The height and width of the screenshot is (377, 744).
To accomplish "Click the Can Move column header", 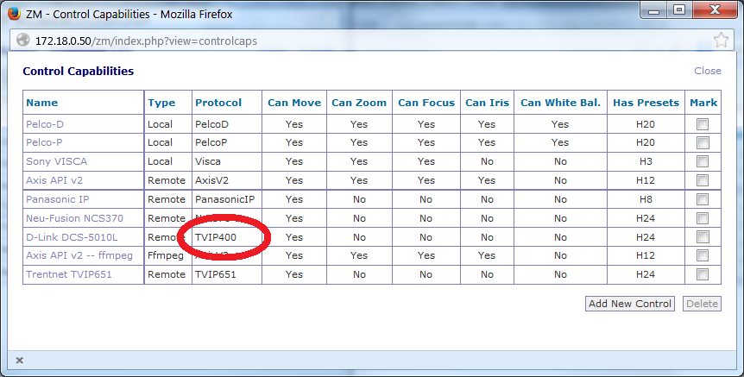I will (x=294, y=103).
